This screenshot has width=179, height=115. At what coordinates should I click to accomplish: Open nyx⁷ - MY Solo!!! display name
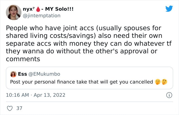point(48,9)
